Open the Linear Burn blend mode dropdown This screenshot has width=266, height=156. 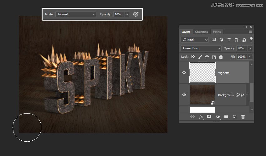[201, 48]
